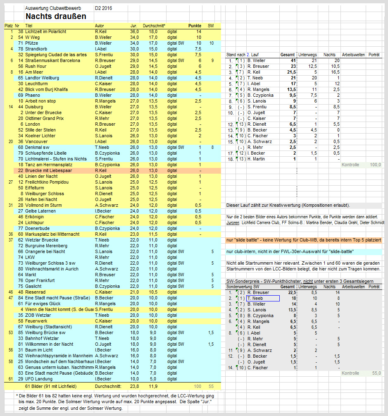The height and width of the screenshot is (416, 388).
Task: Click the title 'Für ewiges Glück'
Action: click(43, 304)
